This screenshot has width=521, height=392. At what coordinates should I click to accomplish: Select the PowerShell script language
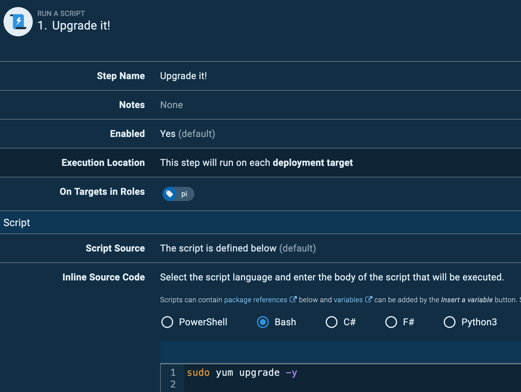coord(167,322)
